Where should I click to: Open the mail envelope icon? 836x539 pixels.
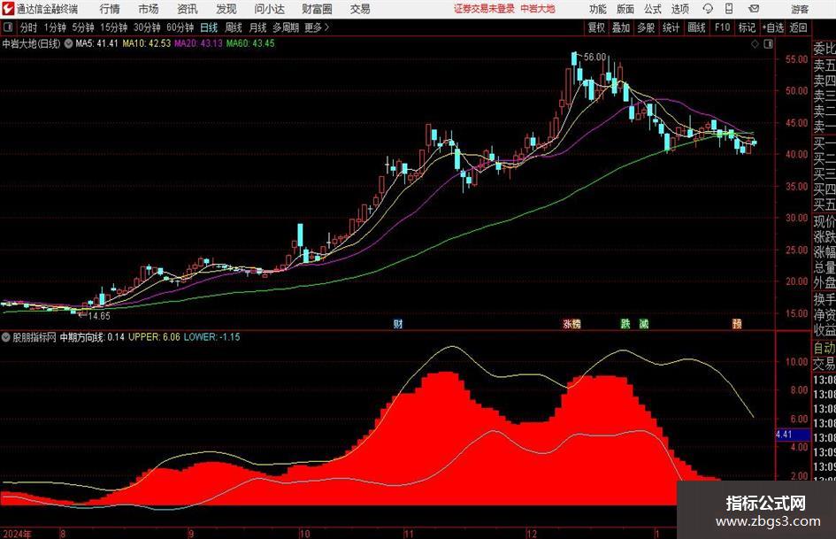pos(754,9)
